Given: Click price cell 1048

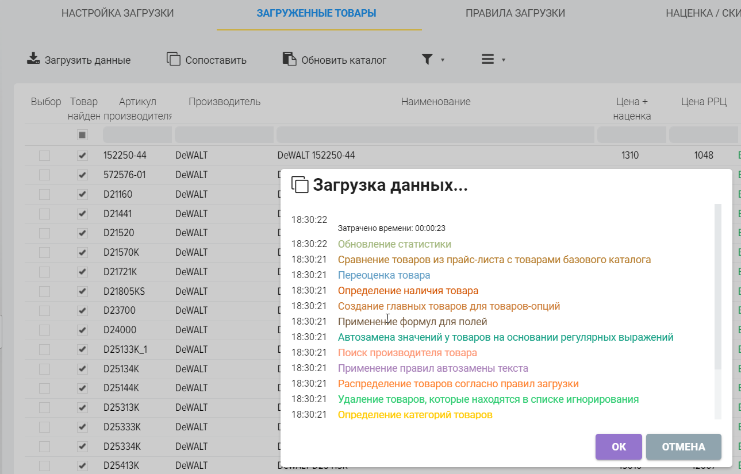Looking at the screenshot, I should 704,155.
